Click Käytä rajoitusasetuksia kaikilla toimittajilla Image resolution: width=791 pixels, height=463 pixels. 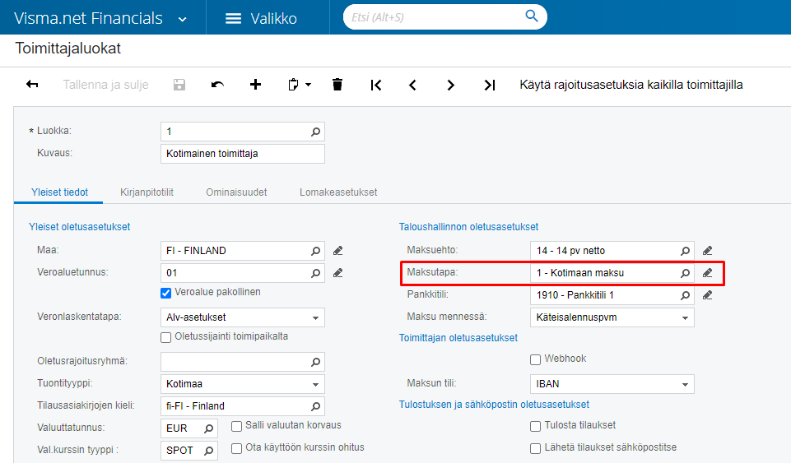coord(631,85)
